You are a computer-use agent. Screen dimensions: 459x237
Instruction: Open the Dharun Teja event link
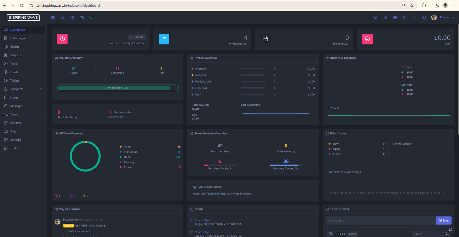pos(202,220)
